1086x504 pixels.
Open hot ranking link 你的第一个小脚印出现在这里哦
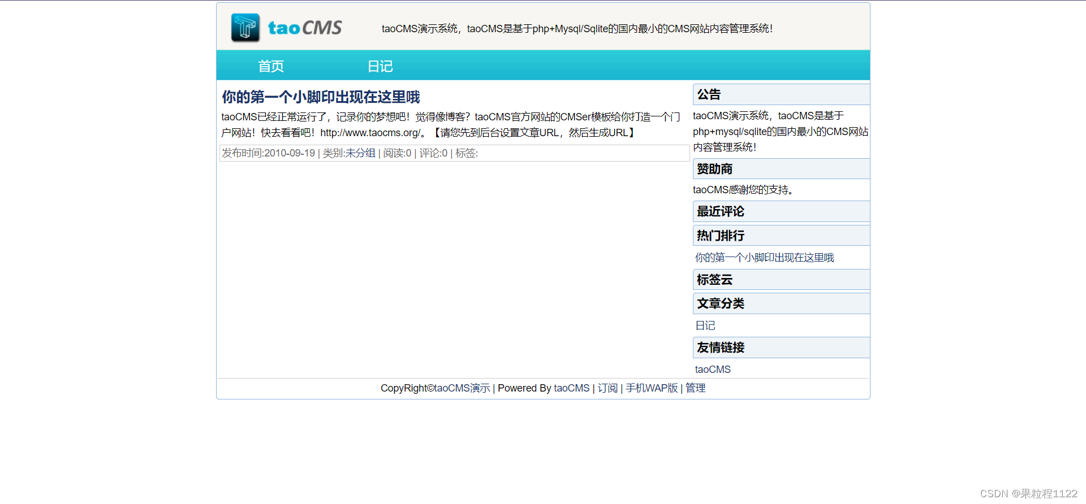tap(764, 258)
